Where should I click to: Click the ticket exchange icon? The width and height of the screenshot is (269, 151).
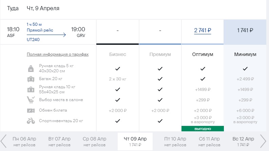tap(31, 110)
